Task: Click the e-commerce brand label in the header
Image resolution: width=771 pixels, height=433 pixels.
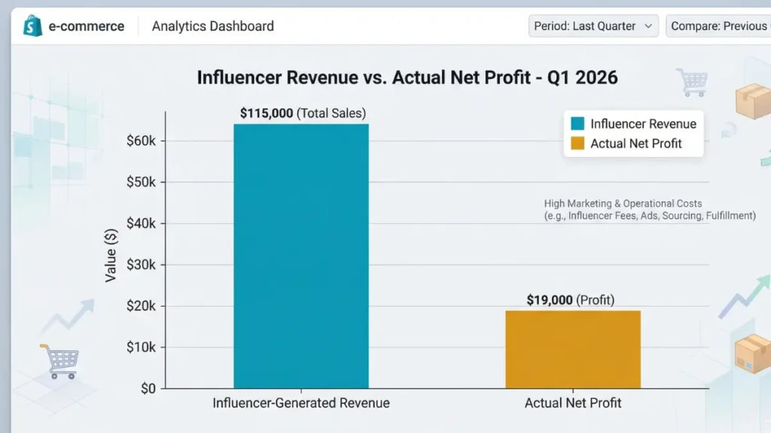Action: pos(87,25)
